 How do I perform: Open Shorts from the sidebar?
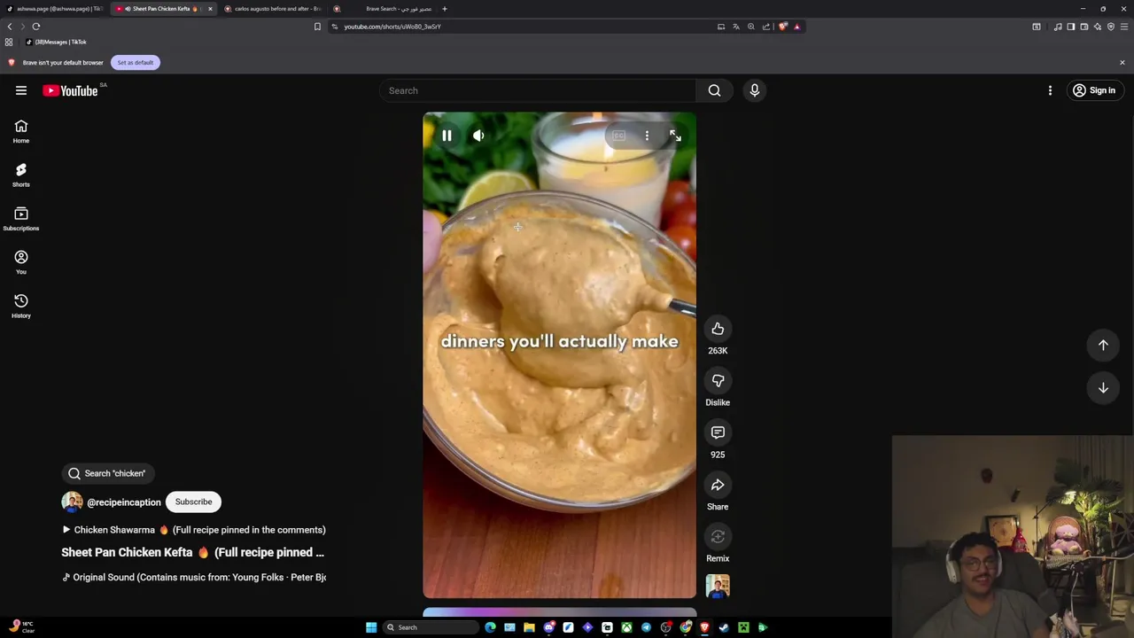(21, 175)
